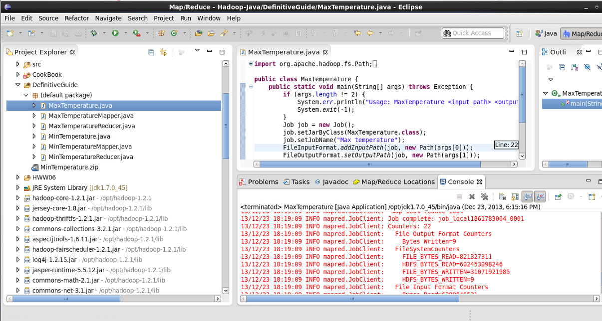Collapse the DefinitiveGuide folder

pyautogui.click(x=18, y=85)
